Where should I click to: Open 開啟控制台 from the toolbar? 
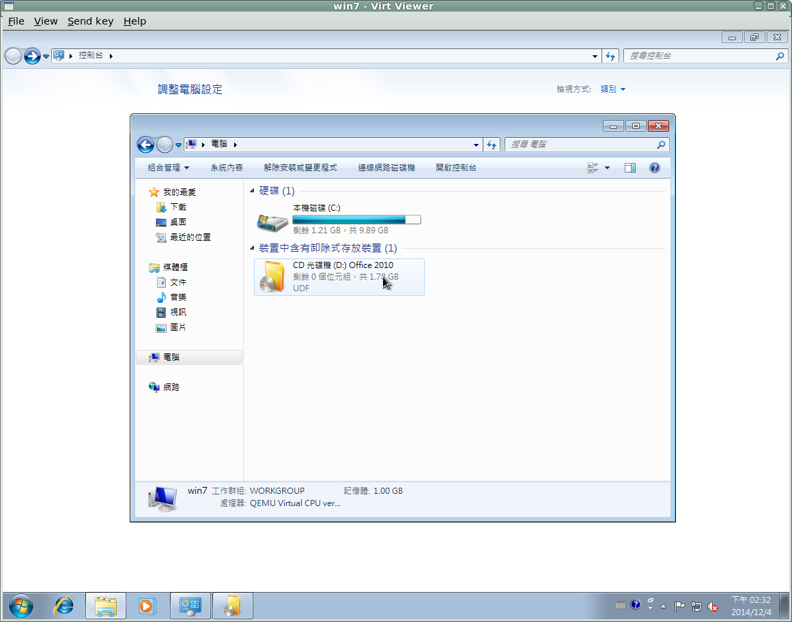455,167
